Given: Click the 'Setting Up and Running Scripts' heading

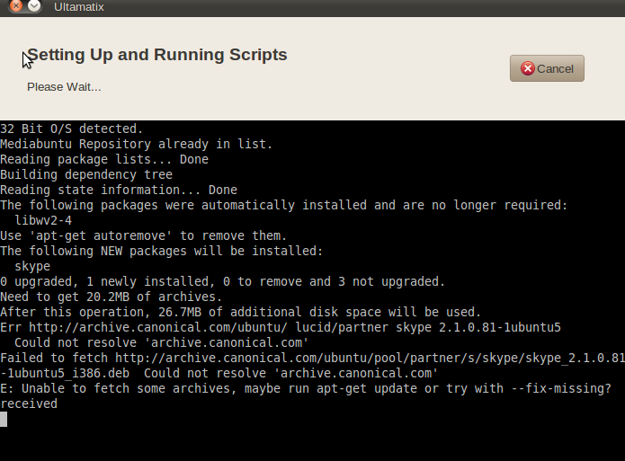Looking at the screenshot, I should click(157, 55).
